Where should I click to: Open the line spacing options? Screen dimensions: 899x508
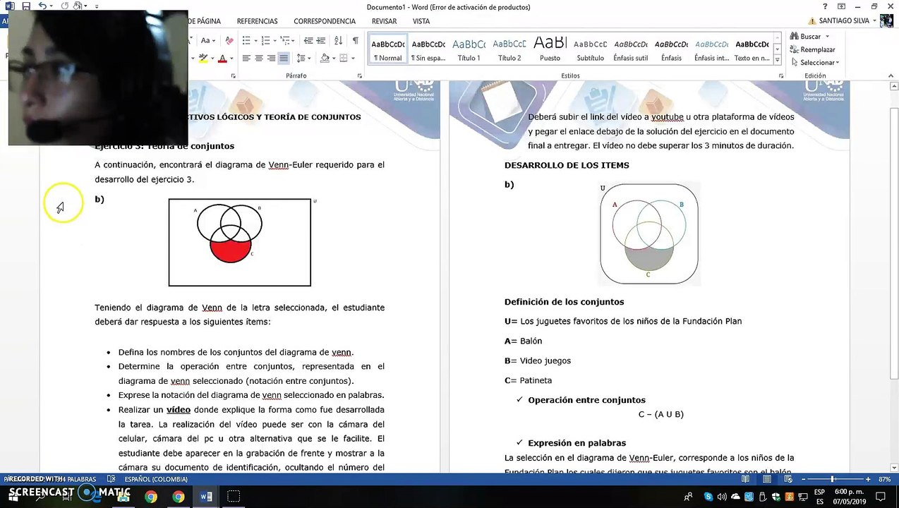click(301, 58)
